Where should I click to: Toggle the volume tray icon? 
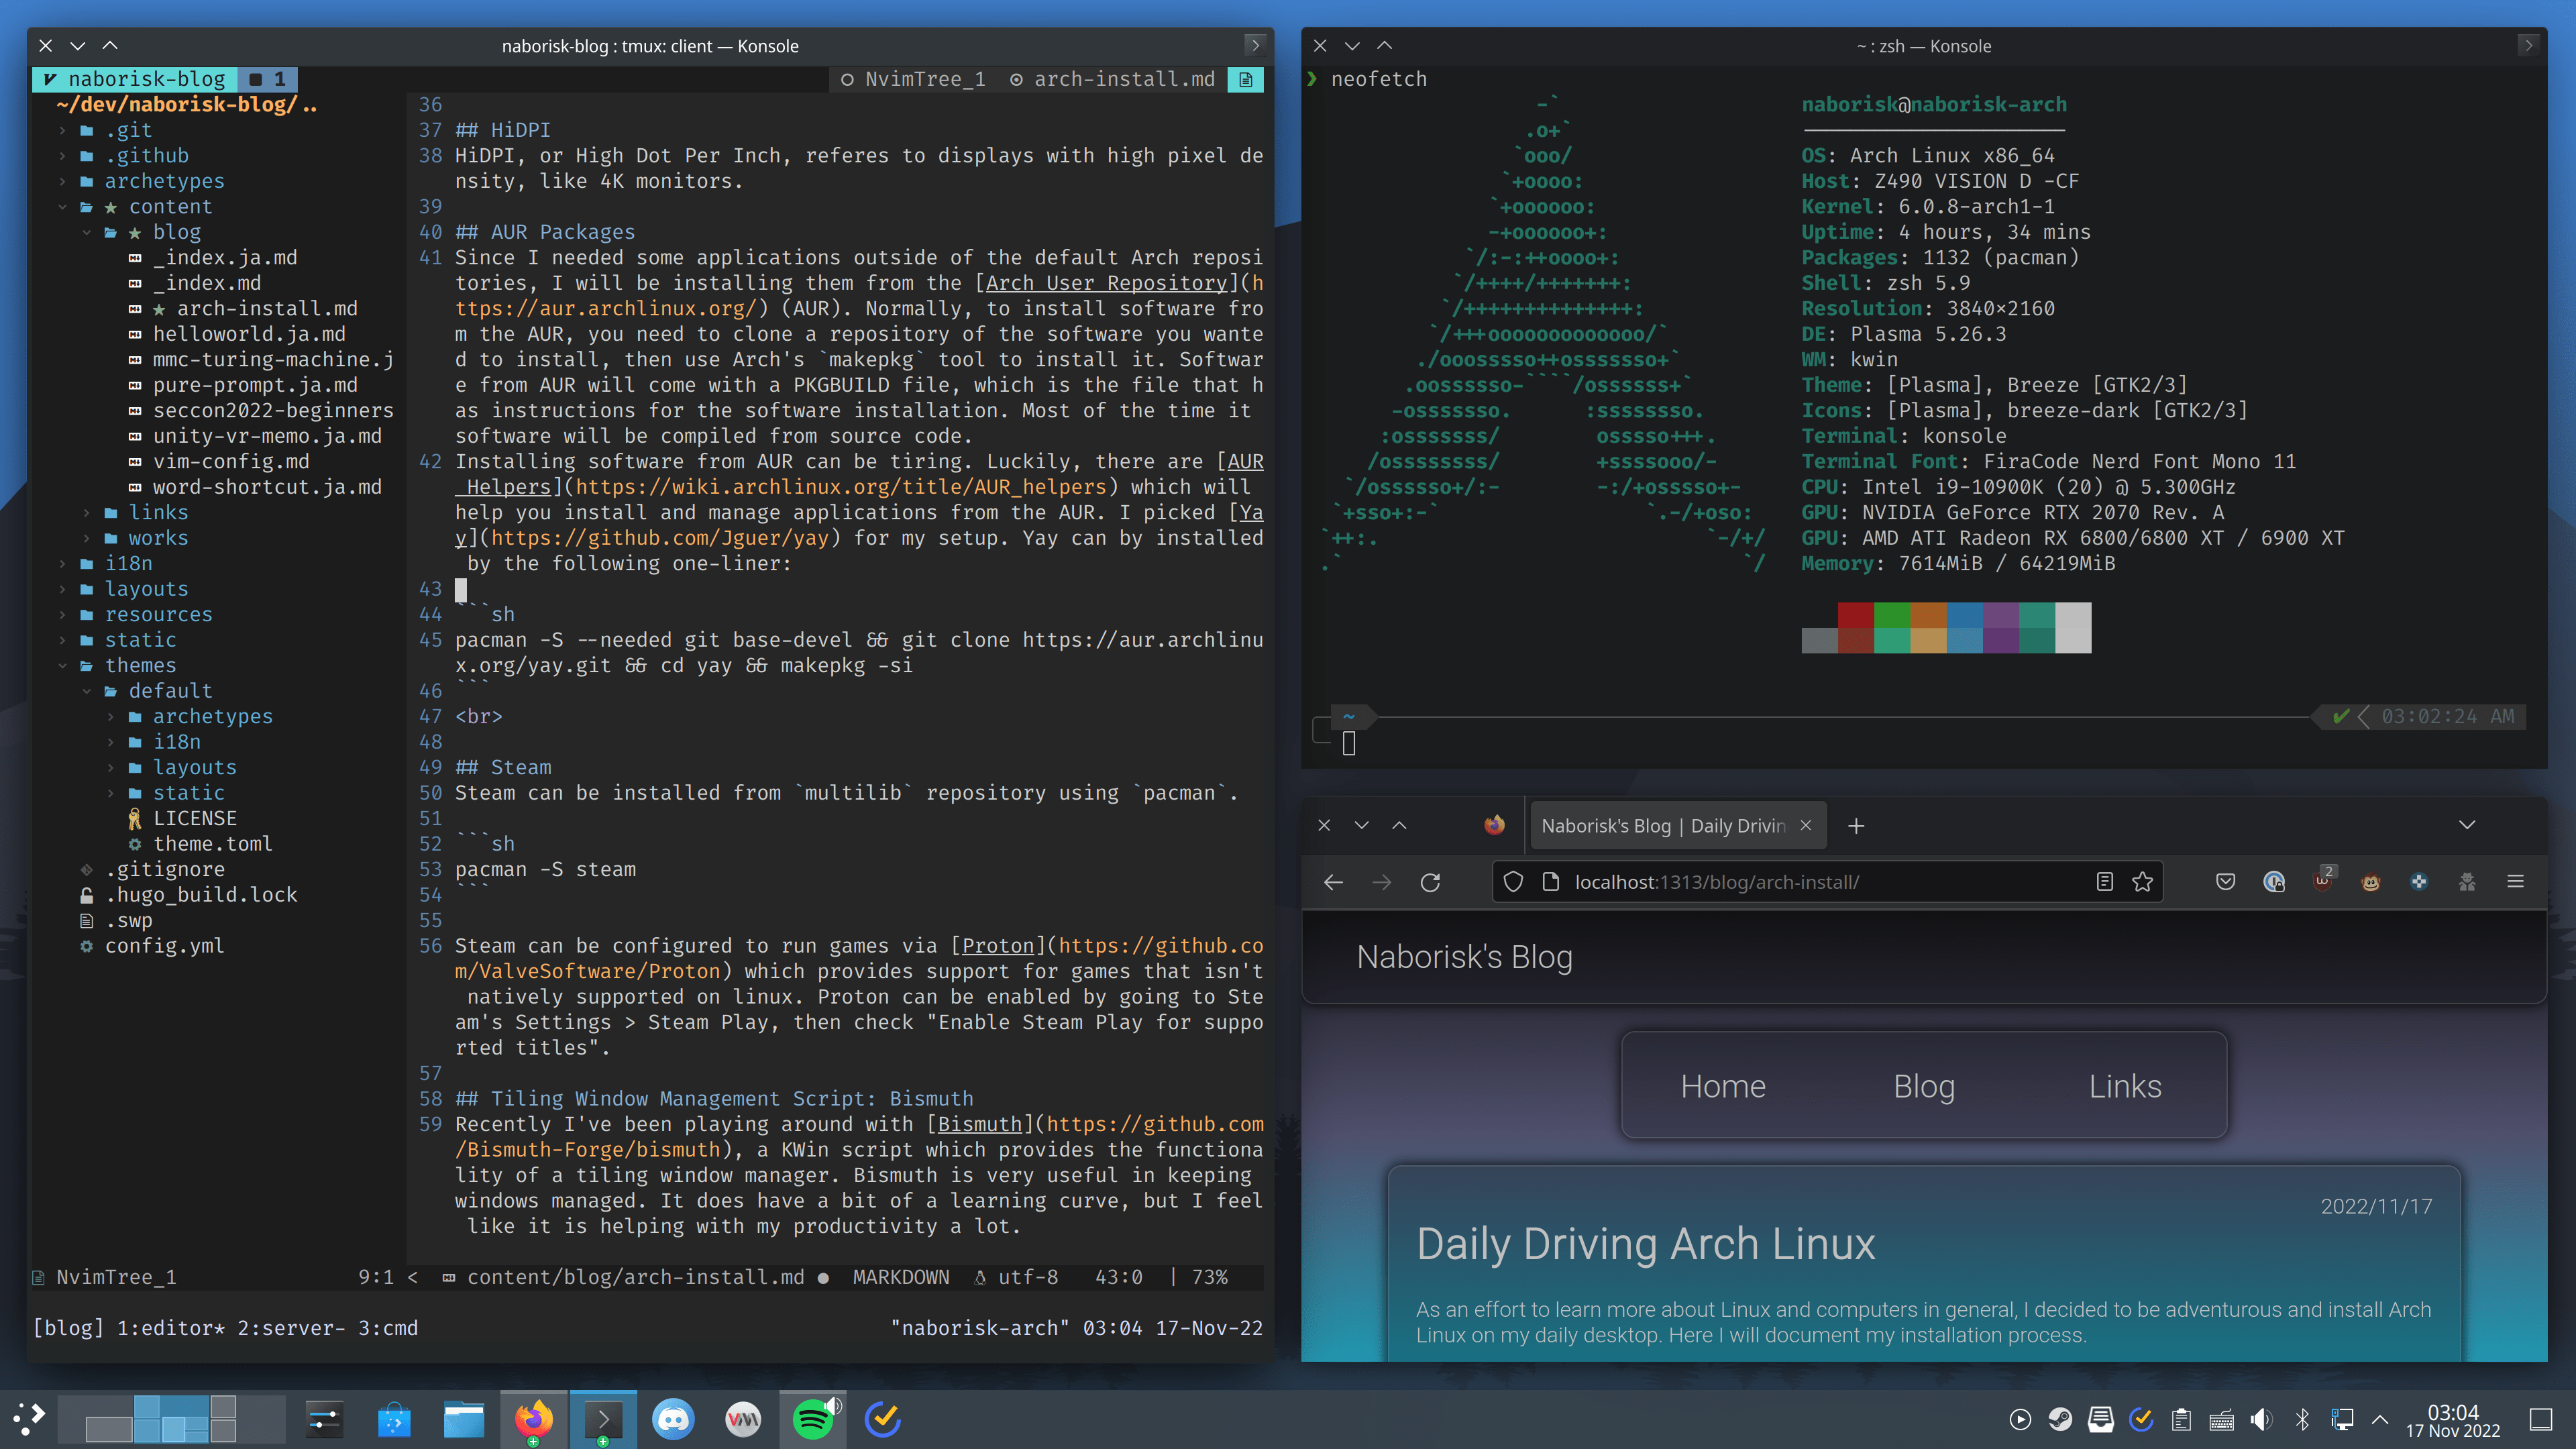point(2260,1419)
